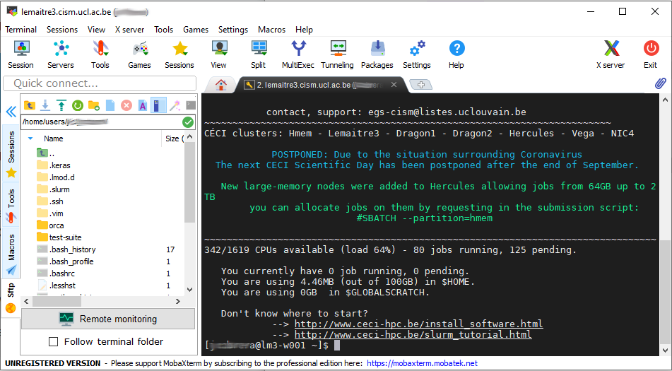The height and width of the screenshot is (371, 672).
Task: Open the Help menu in the menu bar
Action: pos(304,30)
